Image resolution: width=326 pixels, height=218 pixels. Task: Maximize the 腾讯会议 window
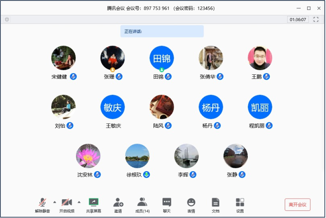click(x=309, y=8)
